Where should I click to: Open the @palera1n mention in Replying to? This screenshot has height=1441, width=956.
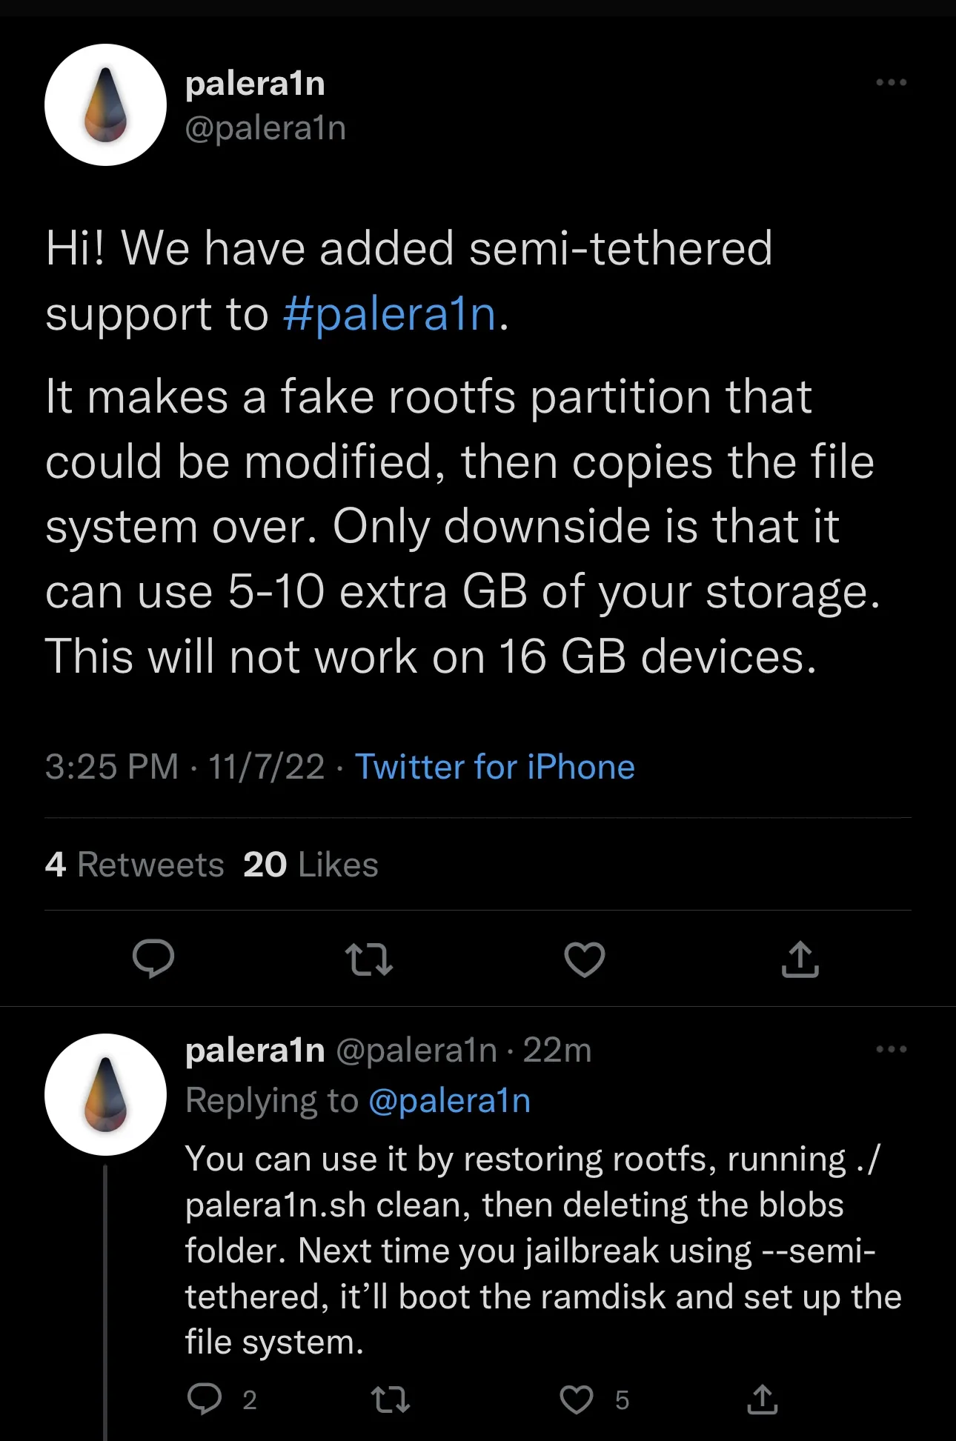coord(450,1100)
